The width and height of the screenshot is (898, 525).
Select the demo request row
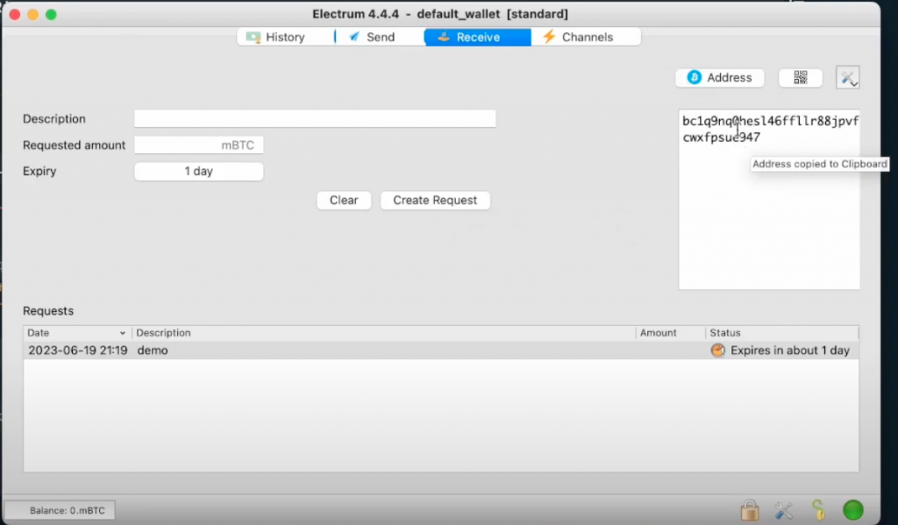coord(441,351)
